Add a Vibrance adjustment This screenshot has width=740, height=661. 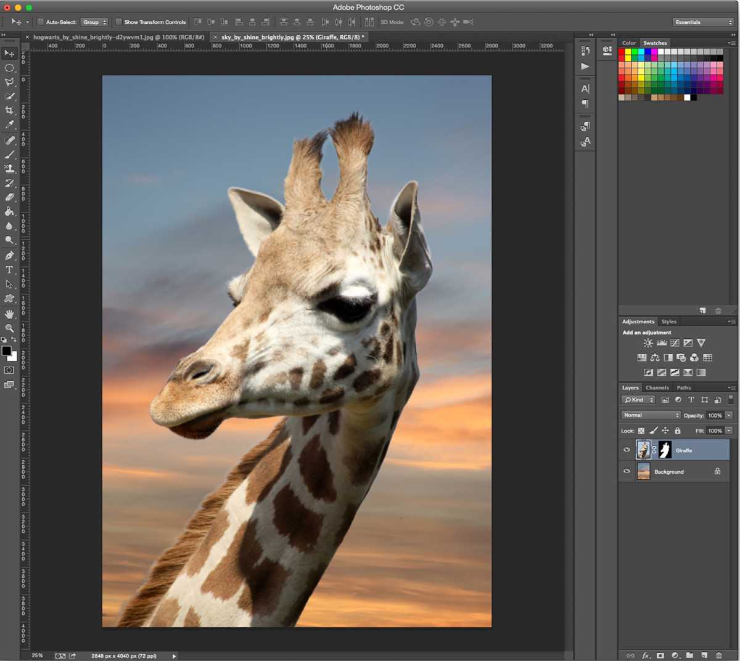(x=701, y=343)
